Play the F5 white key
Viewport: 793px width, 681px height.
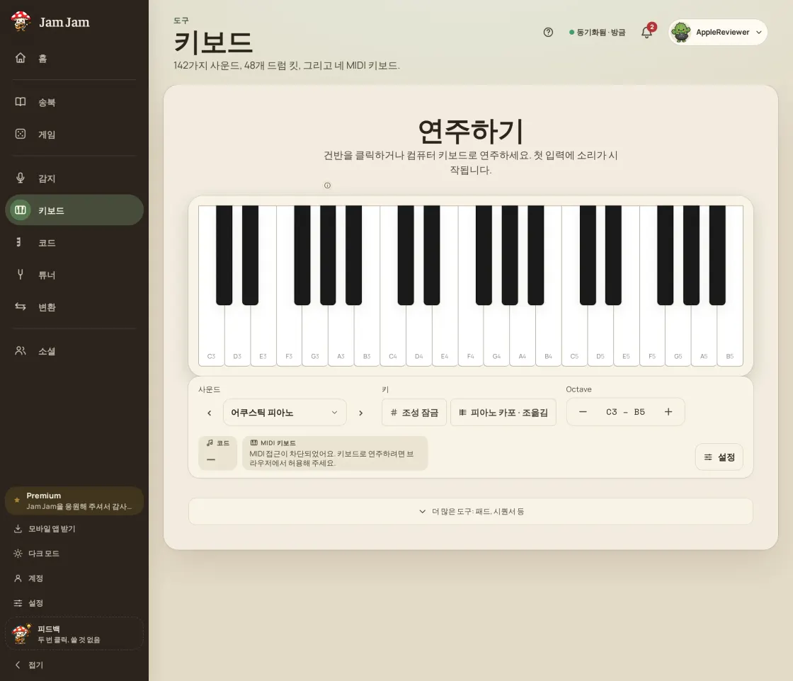point(652,336)
